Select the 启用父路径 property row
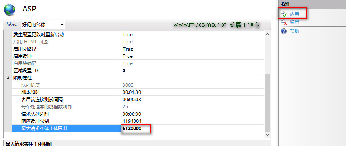The height and width of the screenshot is (146, 346). (x=138, y=49)
